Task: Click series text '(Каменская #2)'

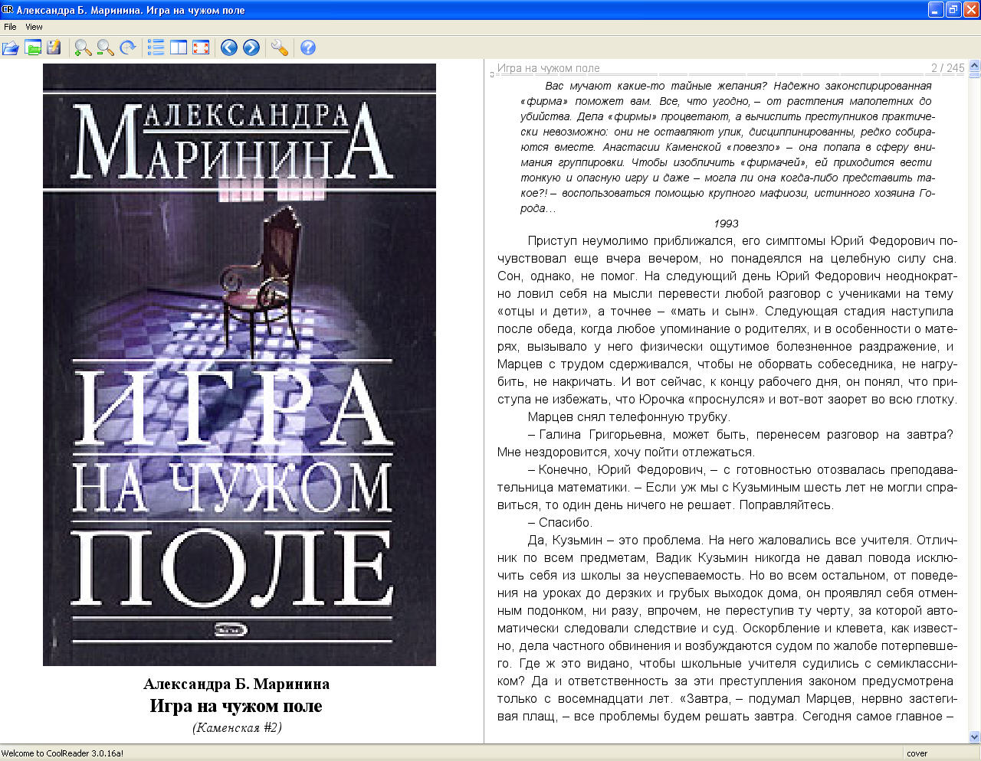Action: coord(237,727)
